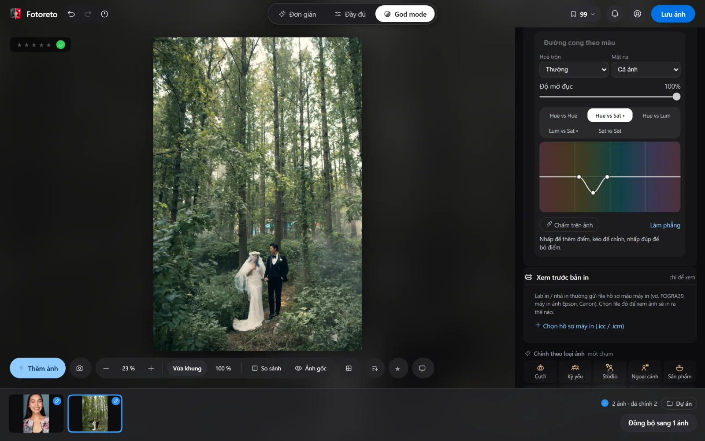This screenshot has height=441, width=705.
Task: Select the Hue vs Hue curve tab
Action: pos(564,116)
